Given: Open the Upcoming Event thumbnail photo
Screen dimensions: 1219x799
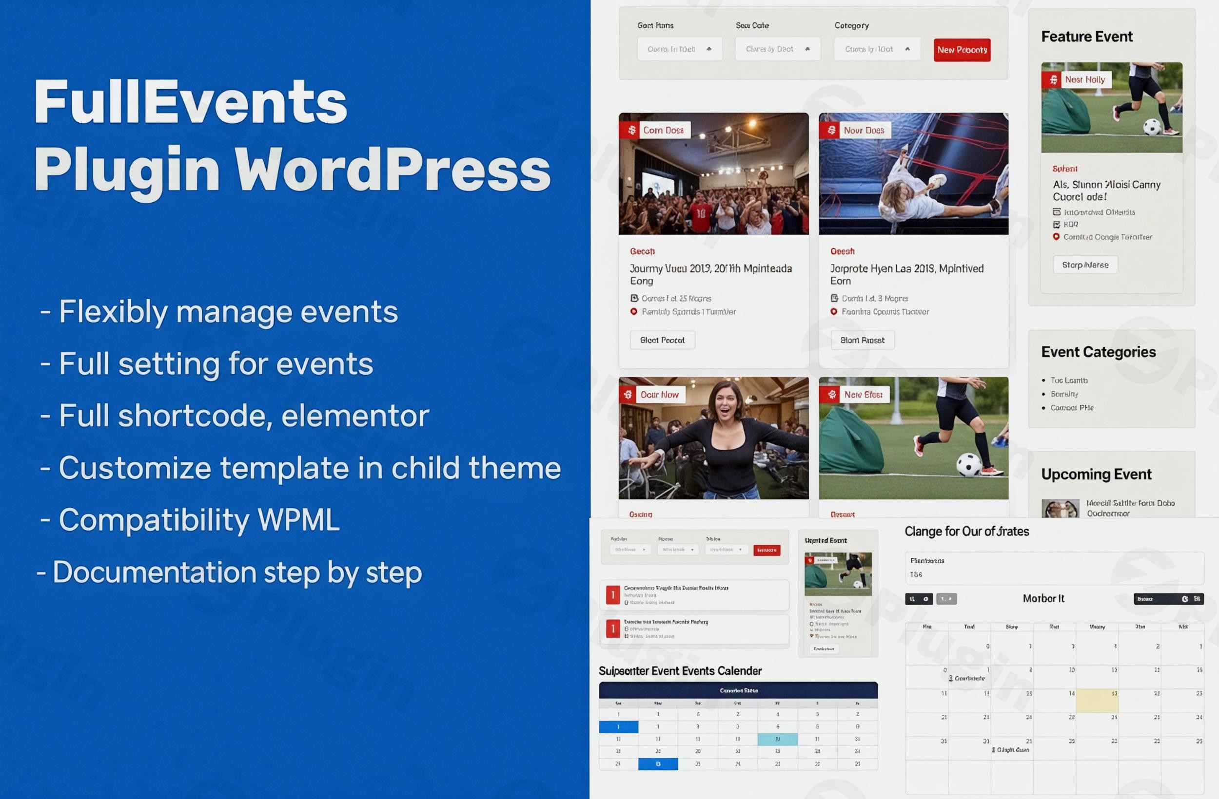Looking at the screenshot, I should [1061, 508].
